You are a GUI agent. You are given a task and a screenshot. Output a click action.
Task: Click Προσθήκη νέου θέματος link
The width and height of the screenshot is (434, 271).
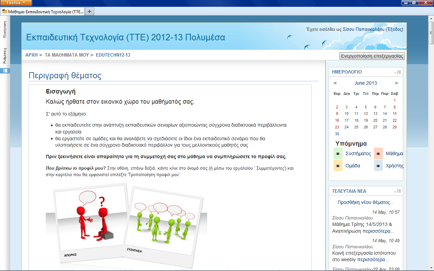[x=366, y=202]
